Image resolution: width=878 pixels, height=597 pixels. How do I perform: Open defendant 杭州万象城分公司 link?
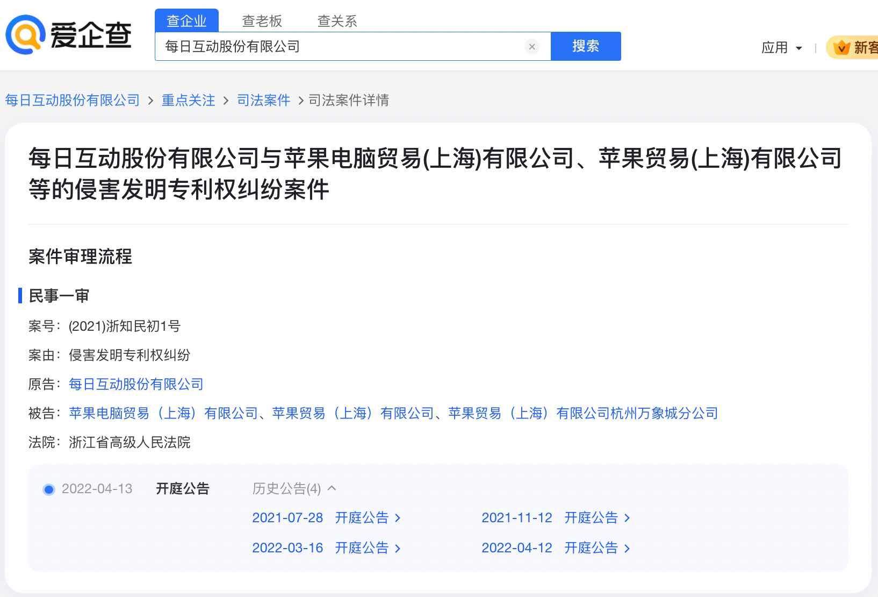click(583, 413)
